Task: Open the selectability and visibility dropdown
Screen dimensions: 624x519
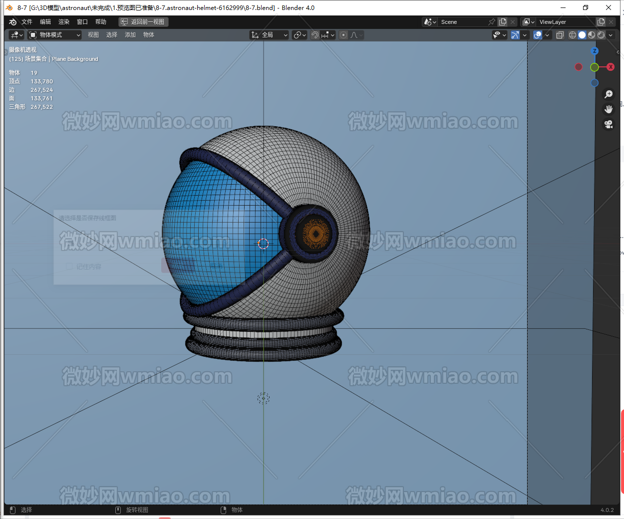Action: click(x=500, y=35)
